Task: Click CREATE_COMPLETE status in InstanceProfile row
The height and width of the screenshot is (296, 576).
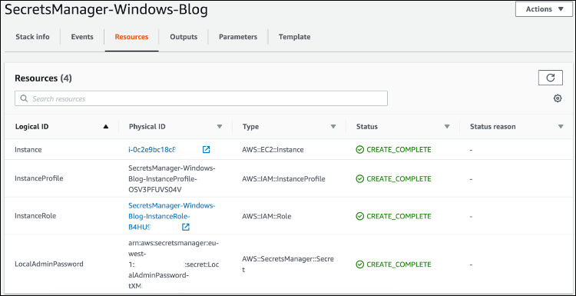Action: click(x=393, y=178)
